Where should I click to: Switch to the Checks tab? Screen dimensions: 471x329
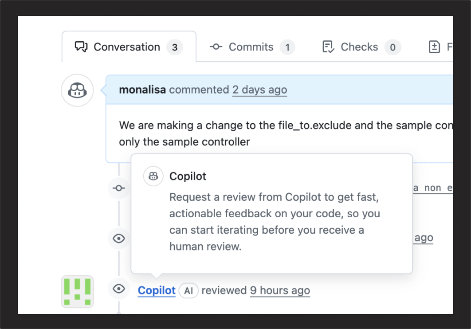point(361,47)
